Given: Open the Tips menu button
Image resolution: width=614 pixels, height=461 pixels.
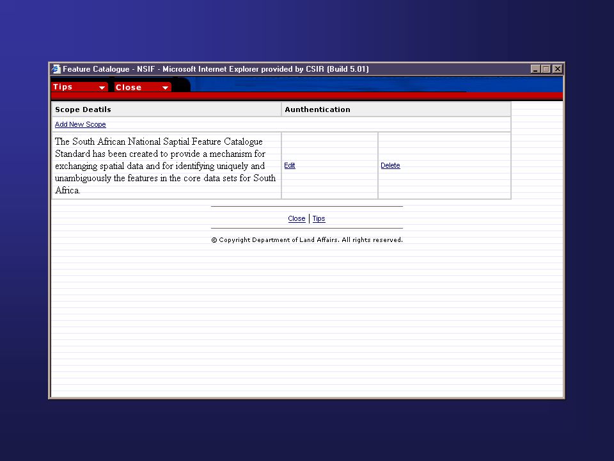Looking at the screenshot, I should (x=79, y=87).
